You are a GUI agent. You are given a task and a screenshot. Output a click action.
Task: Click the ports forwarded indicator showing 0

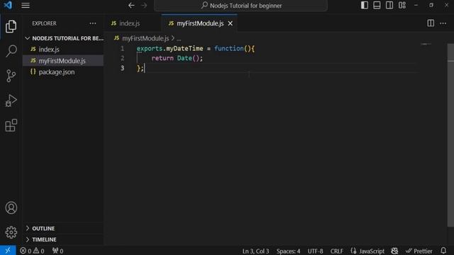tap(57, 251)
